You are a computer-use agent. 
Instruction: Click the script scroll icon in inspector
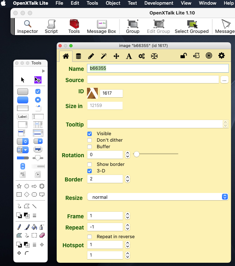pyautogui.click(x=196, y=56)
